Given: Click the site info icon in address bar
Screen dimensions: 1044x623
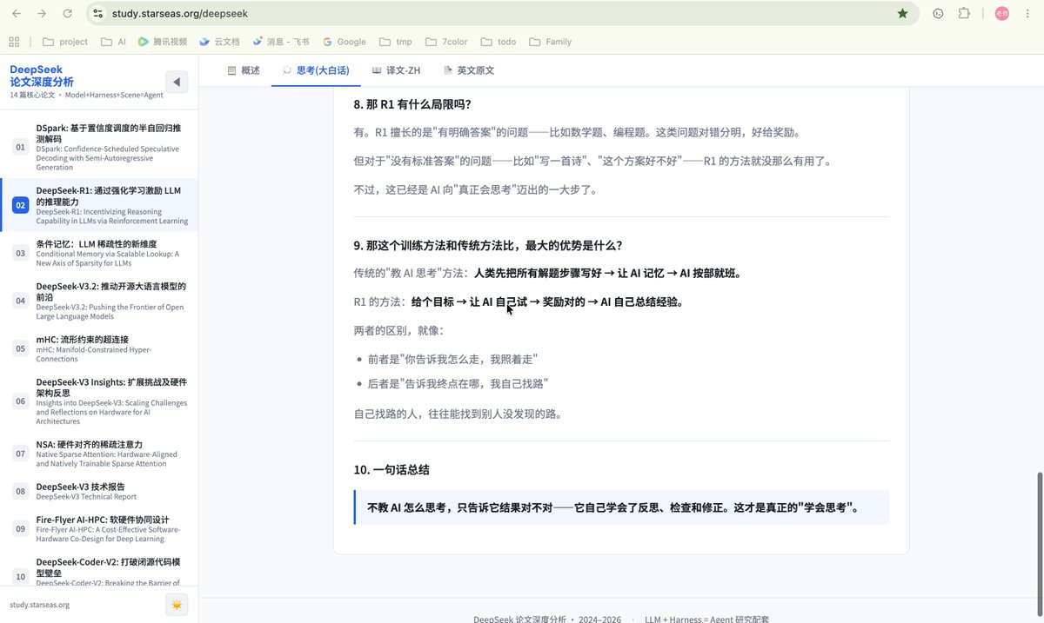Looking at the screenshot, I should coord(98,14).
